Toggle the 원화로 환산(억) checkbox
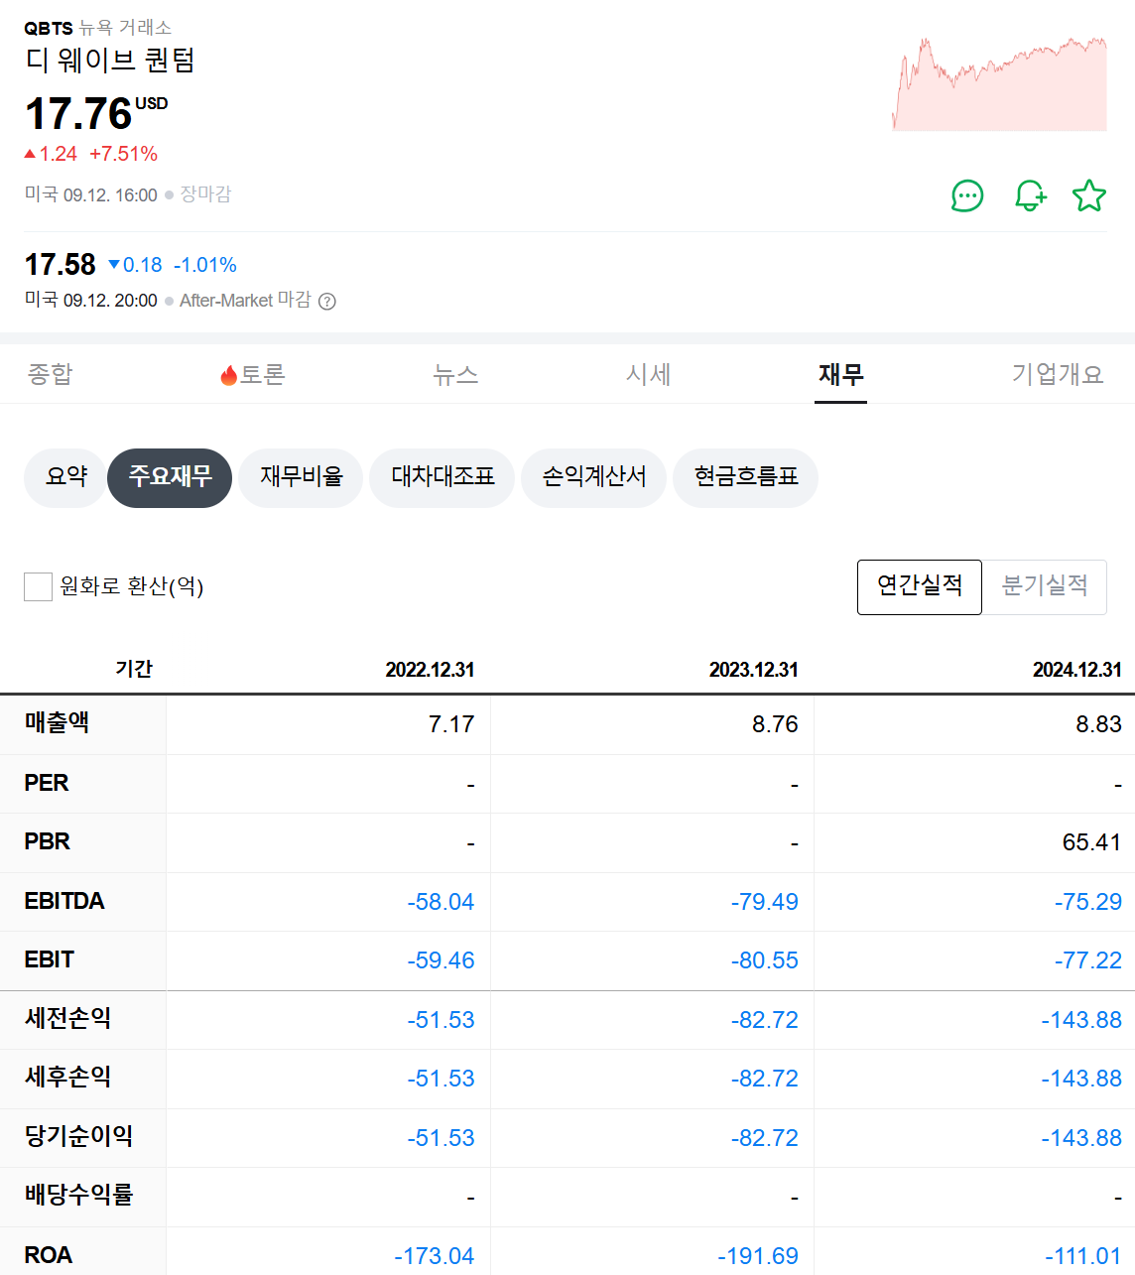The width and height of the screenshot is (1135, 1275). (x=38, y=586)
